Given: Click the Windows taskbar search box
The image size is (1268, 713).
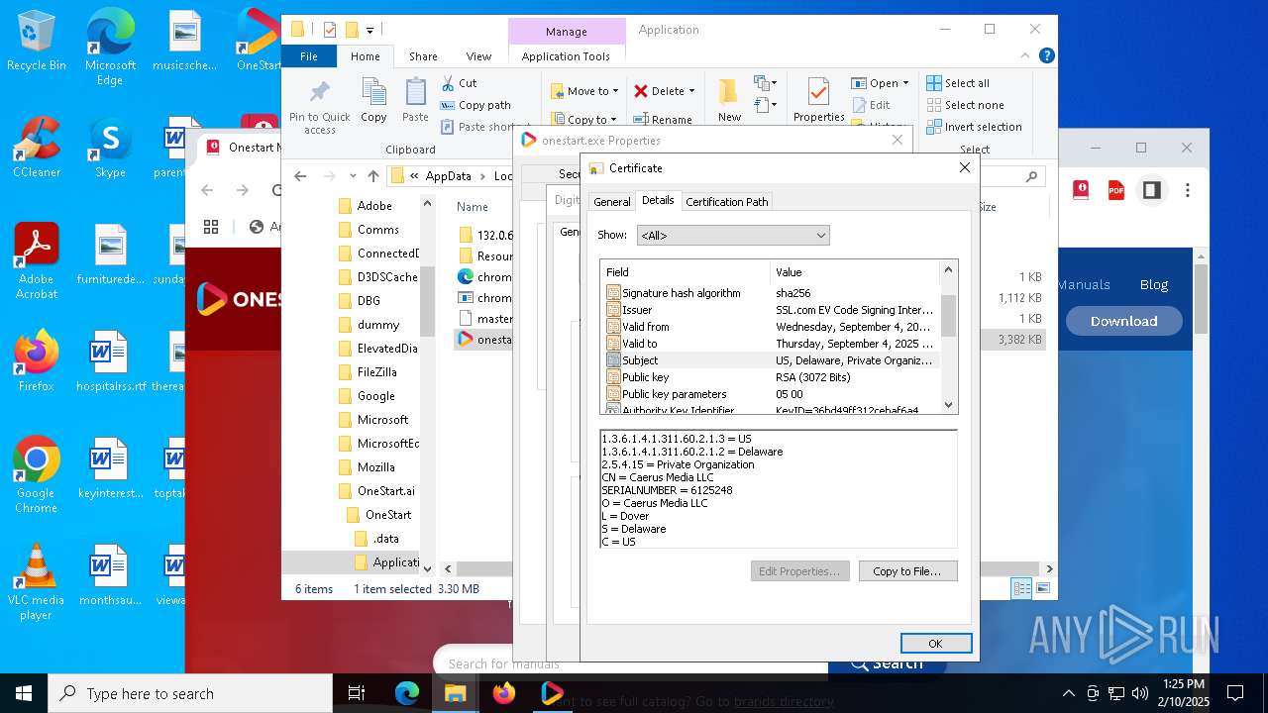Looking at the screenshot, I should point(190,693).
